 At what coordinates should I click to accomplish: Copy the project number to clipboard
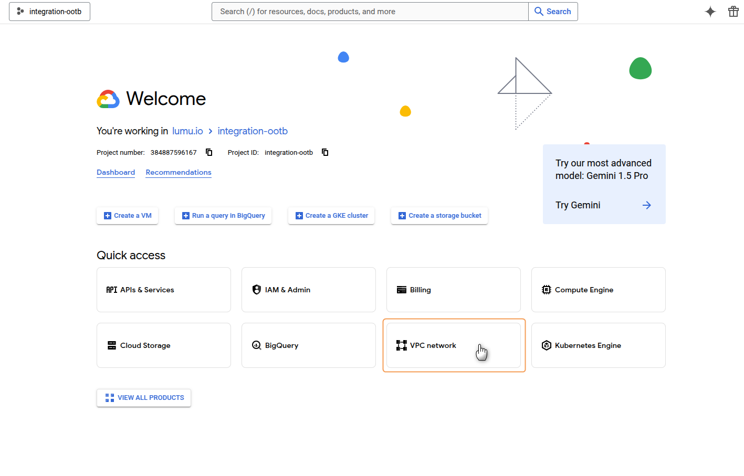click(209, 152)
